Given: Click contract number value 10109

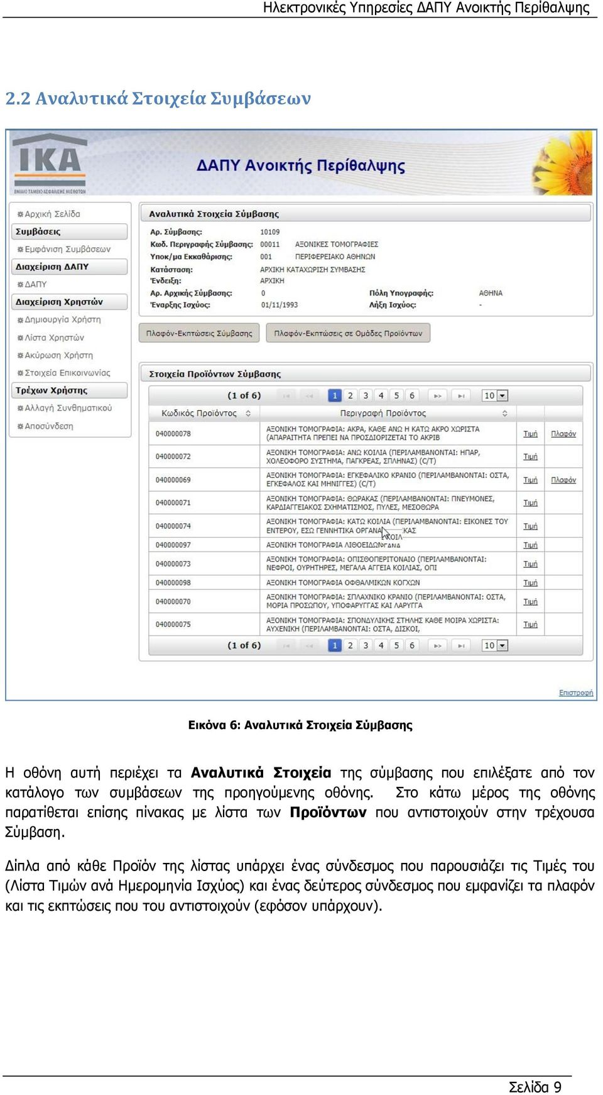Looking at the screenshot, I should pyautogui.click(x=270, y=232).
